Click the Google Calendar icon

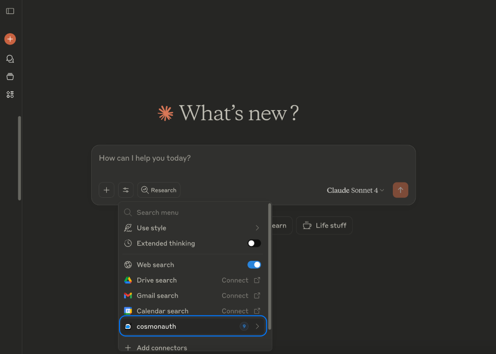coord(128,311)
